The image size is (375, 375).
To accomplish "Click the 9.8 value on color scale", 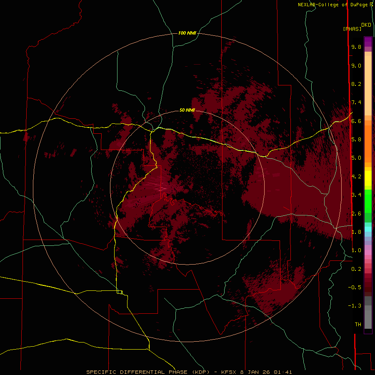I will pos(356,47).
